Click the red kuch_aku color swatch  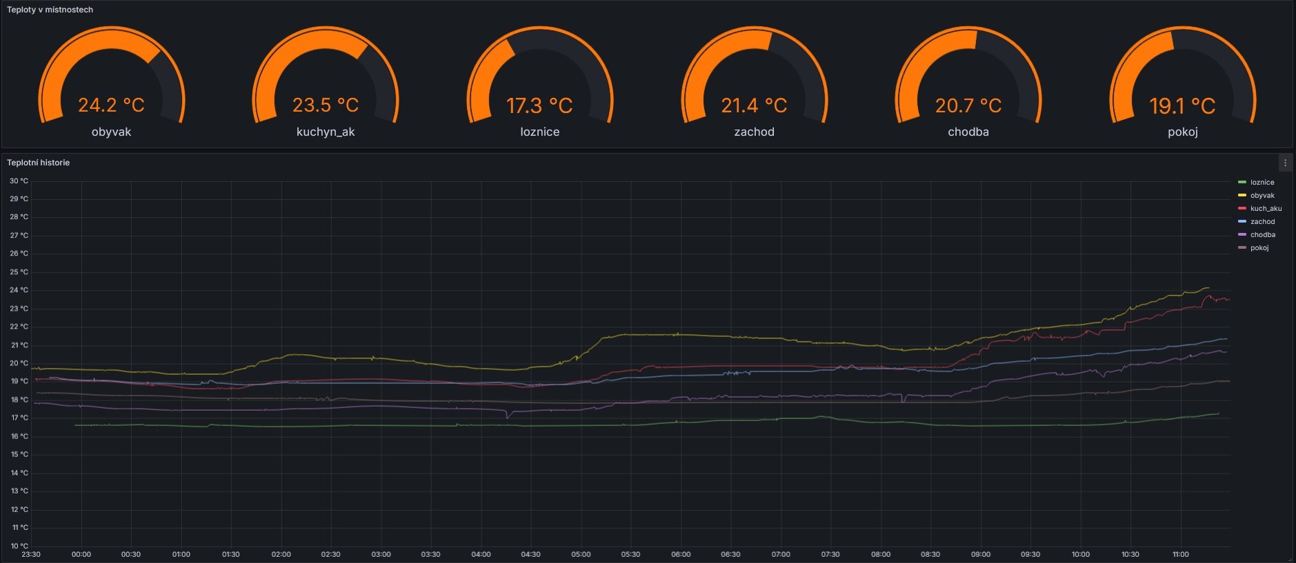1242,209
